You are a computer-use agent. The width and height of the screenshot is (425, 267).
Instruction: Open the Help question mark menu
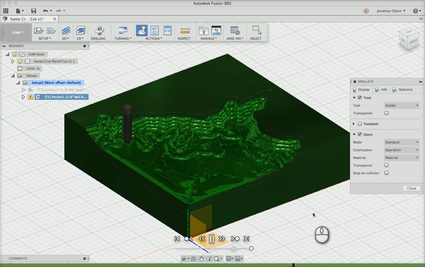tap(417, 11)
